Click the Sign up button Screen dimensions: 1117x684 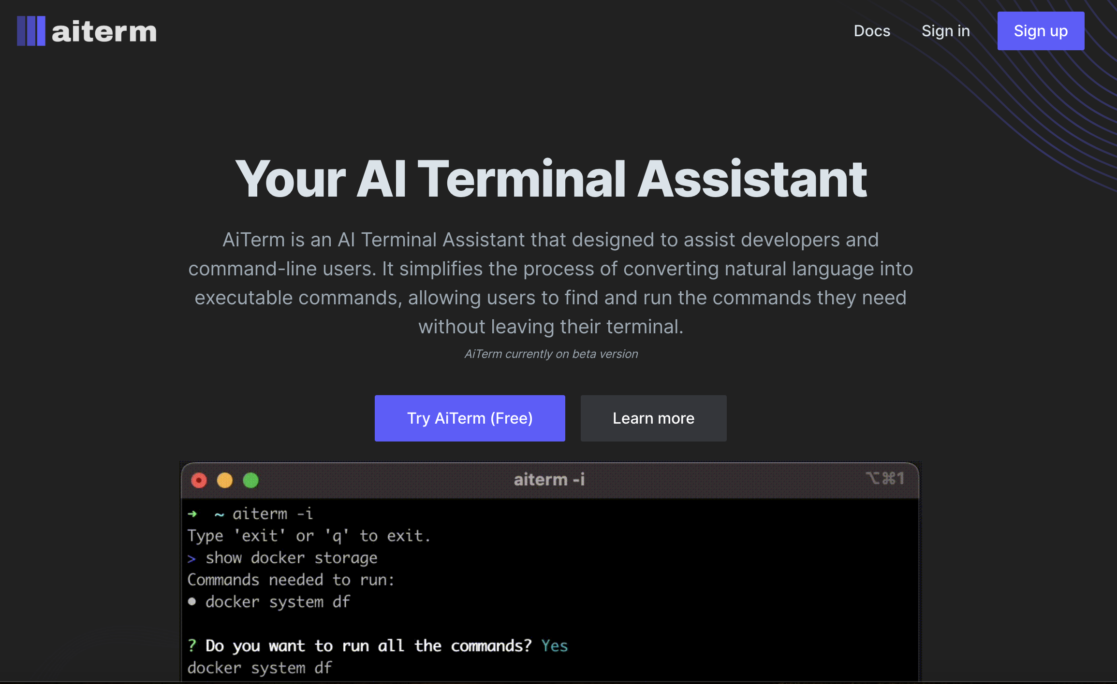tap(1041, 31)
